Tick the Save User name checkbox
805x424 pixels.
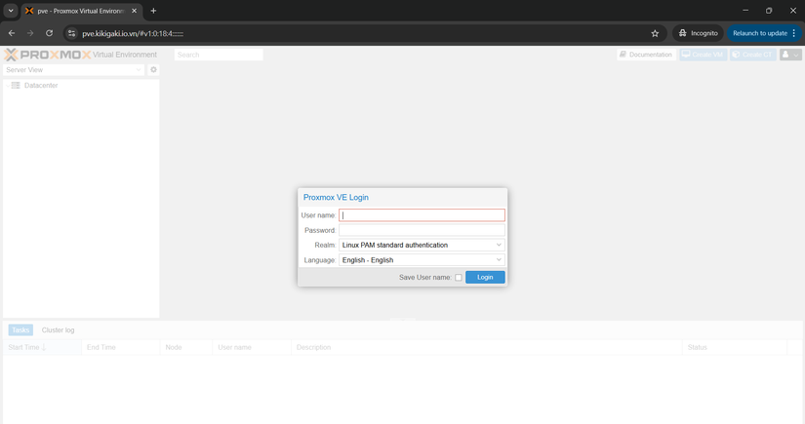[x=459, y=278]
